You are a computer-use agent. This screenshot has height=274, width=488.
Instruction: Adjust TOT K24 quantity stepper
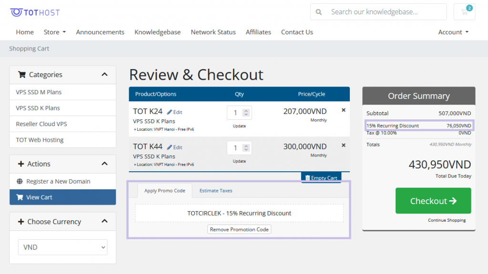(x=246, y=113)
